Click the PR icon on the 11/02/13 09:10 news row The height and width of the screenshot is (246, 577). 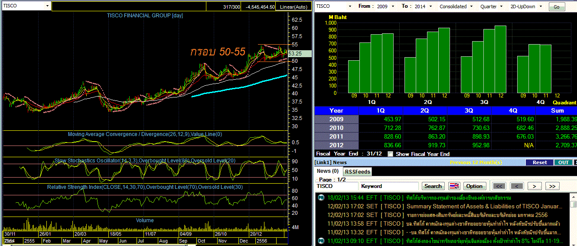(x=320, y=241)
